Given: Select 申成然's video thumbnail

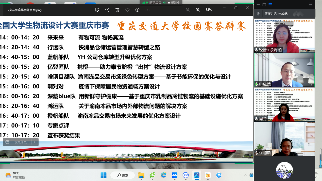Looking at the screenshot, I should point(284,70).
